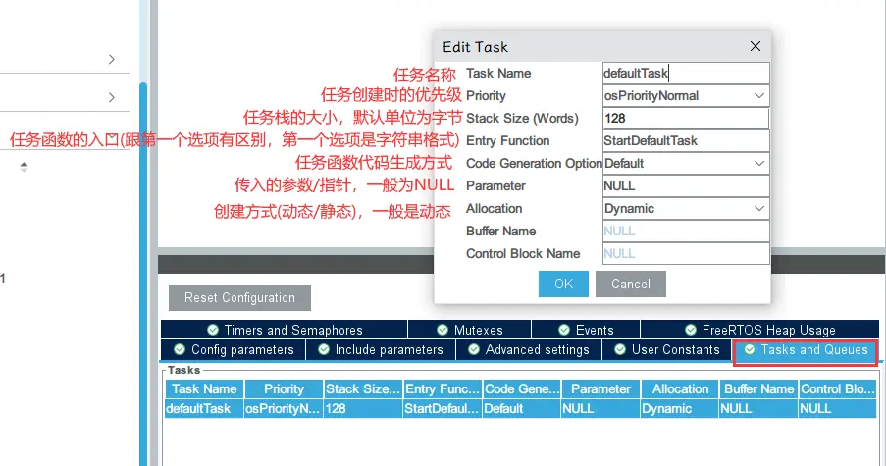The width and height of the screenshot is (886, 466).
Task: Open the Include parameters tab
Action: (380, 349)
